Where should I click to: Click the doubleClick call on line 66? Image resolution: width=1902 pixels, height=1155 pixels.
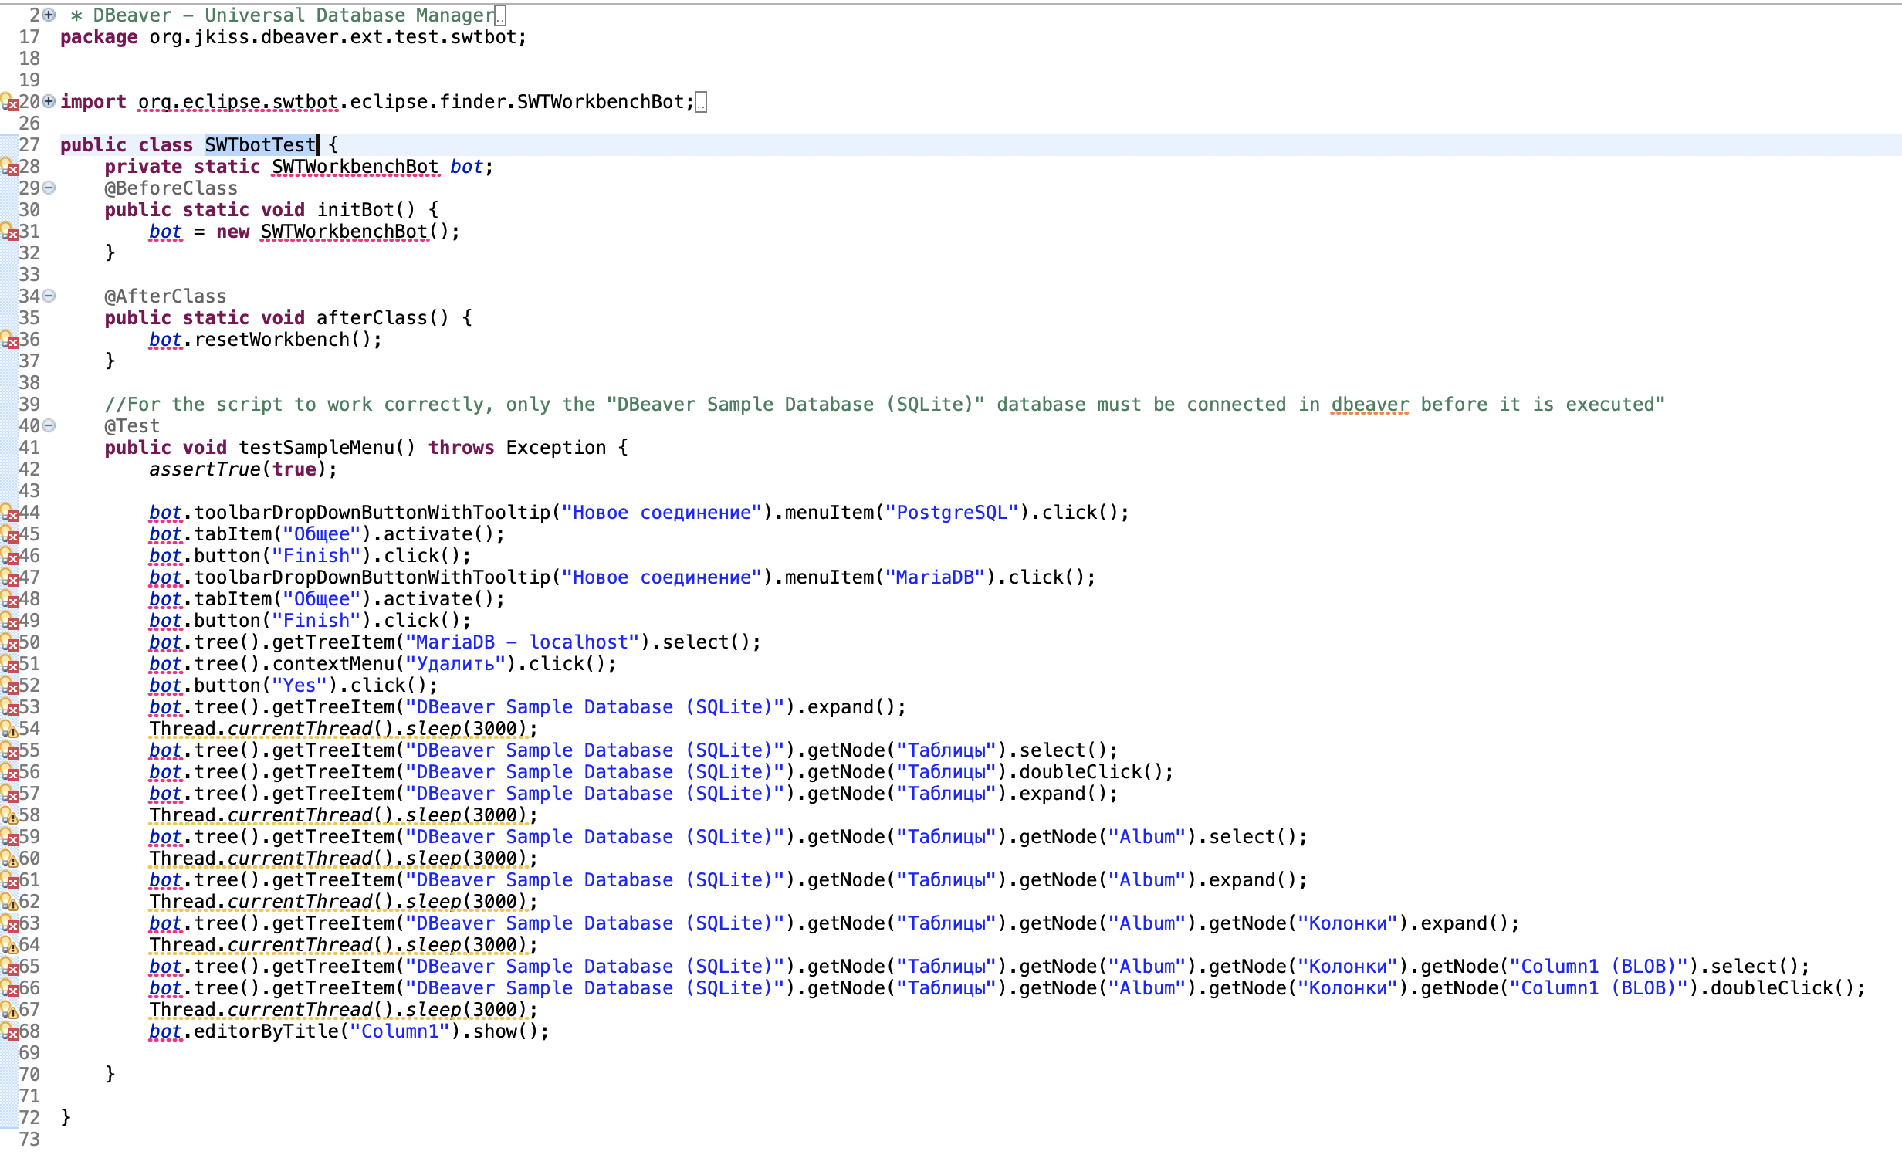(1772, 988)
